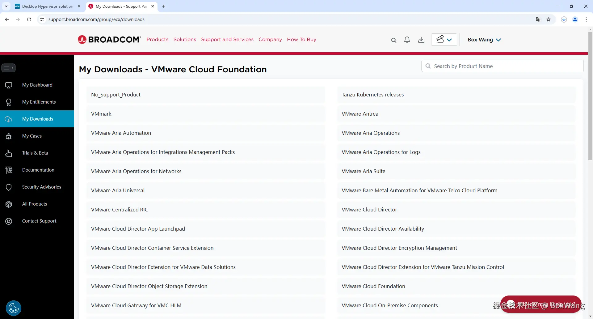This screenshot has height=319, width=593.
Task: Open the tab search chevron
Action: coord(6,6)
